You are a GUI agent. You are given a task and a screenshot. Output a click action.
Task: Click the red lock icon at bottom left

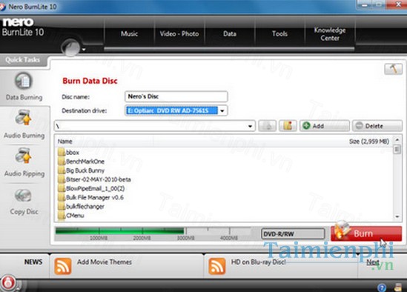[8, 282]
